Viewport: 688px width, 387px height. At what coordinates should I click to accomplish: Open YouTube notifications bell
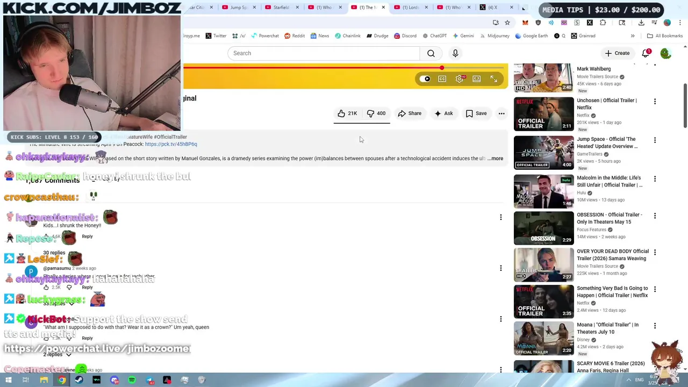(646, 53)
